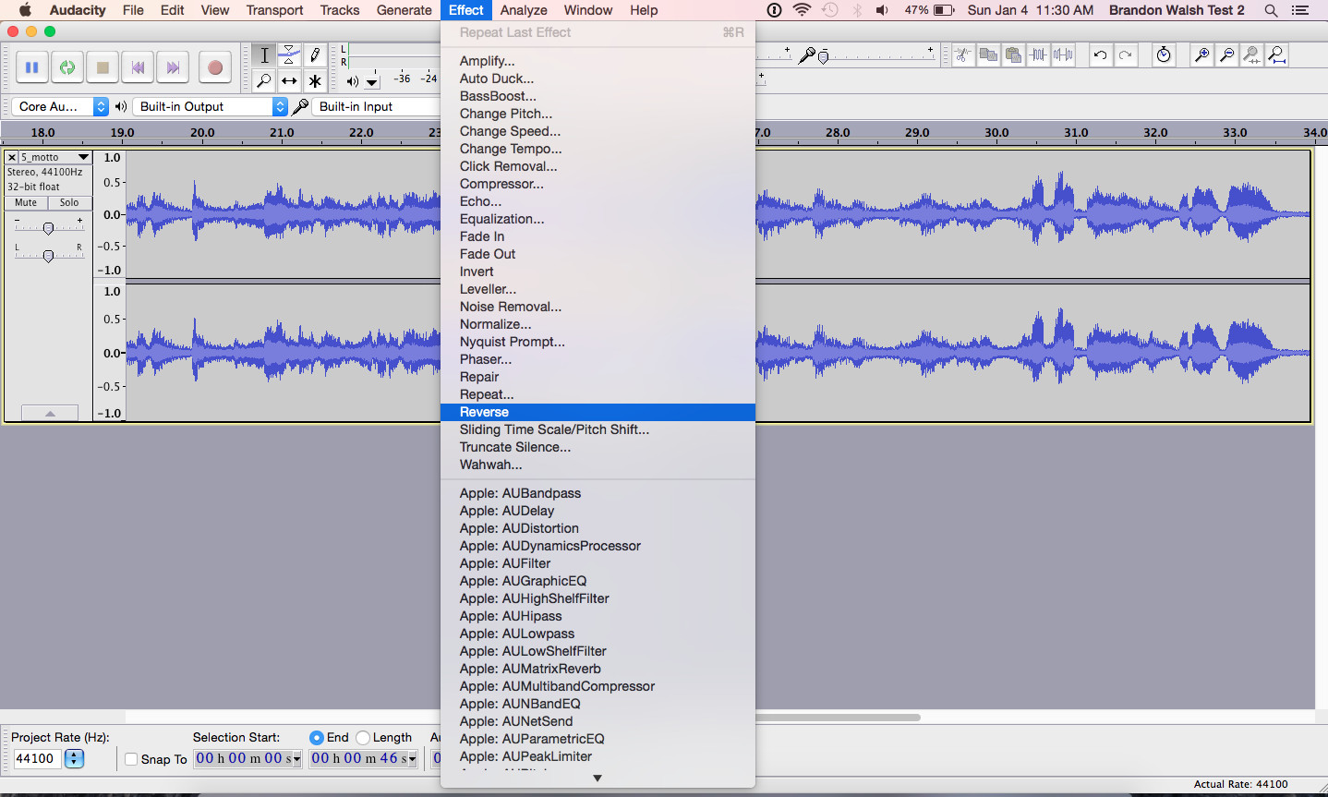This screenshot has height=797, width=1328.
Task: Click the Project Rate input field
Action: [37, 759]
